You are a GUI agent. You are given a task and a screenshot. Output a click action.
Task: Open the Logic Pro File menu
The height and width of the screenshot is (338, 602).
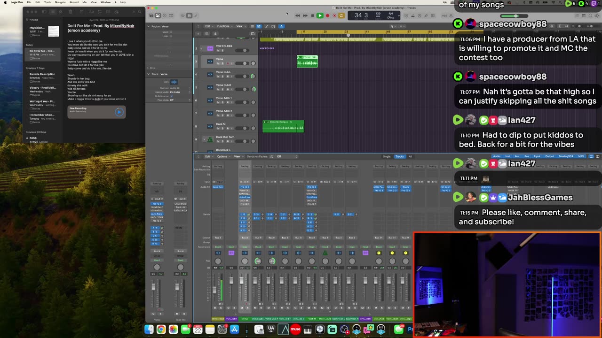tap(29, 2)
